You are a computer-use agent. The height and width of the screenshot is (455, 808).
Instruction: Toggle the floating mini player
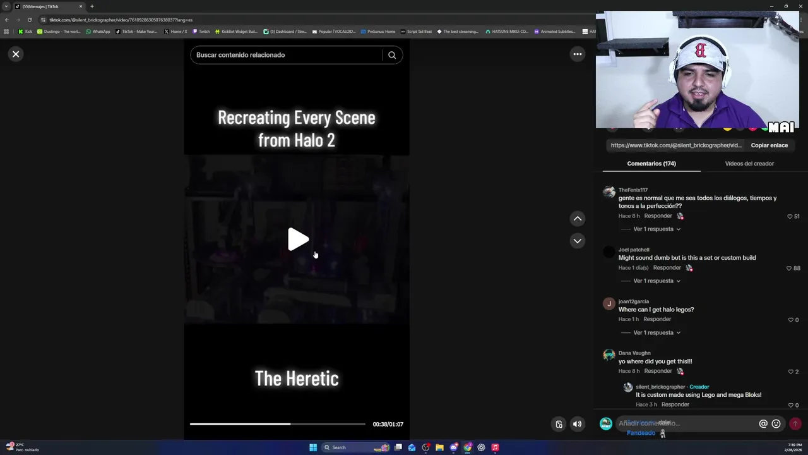click(559, 424)
